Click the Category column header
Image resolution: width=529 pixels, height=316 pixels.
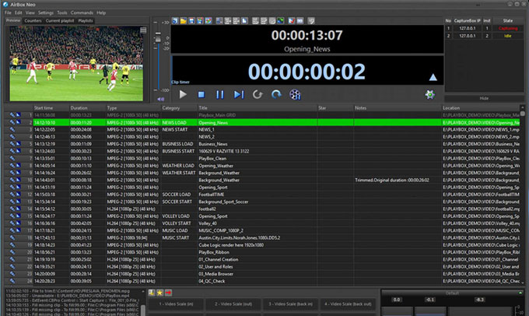pyautogui.click(x=179, y=108)
